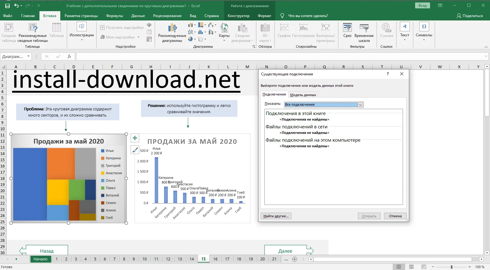Viewport: 490px width, 270px height.
Task: Expand the 'Все подключения' dropdown
Action: click(360, 105)
